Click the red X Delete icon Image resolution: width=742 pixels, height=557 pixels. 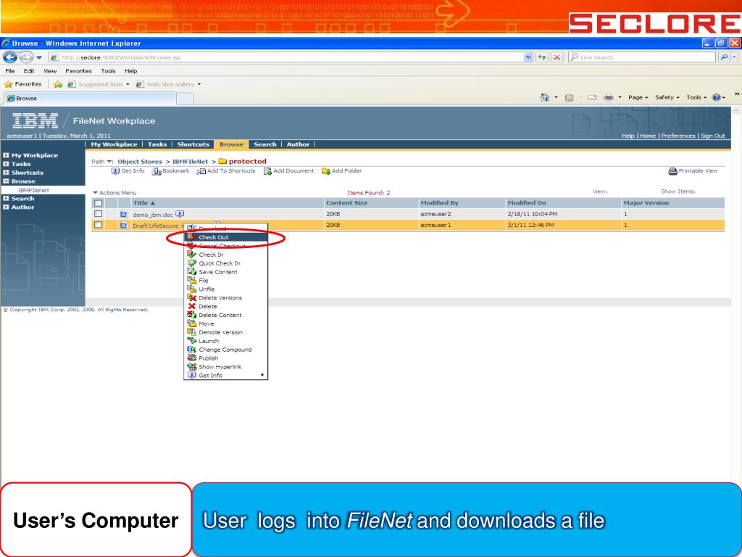point(191,307)
